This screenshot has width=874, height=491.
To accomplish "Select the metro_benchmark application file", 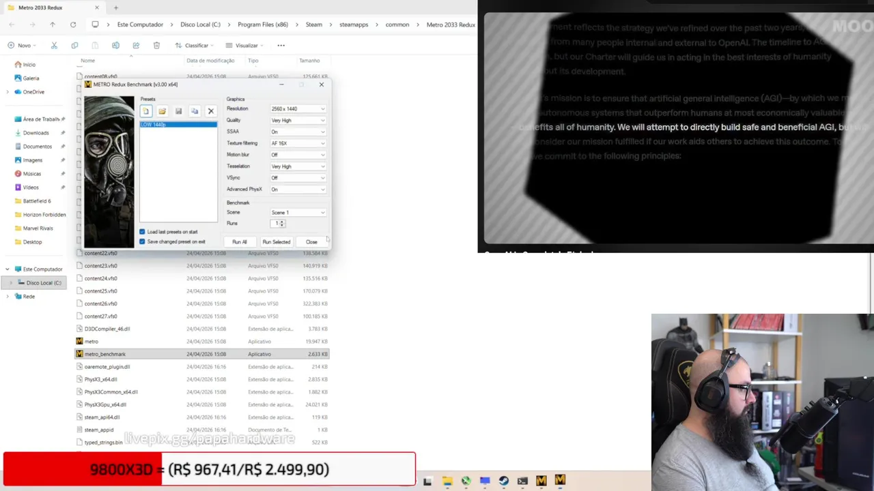I will [202, 354].
